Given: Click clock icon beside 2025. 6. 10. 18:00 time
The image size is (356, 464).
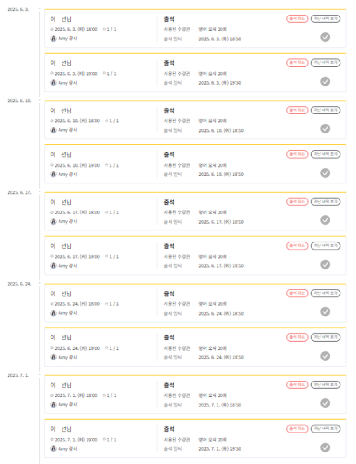Looking at the screenshot, I should coord(52,121).
